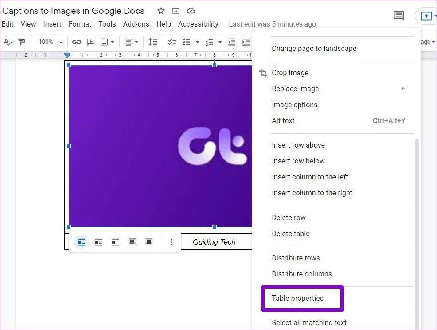Viewport: 437px width, 330px height.
Task: Open bulleted list style dropdown arrow
Action: point(198,42)
